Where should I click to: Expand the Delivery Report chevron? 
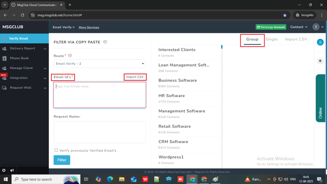coord(45,49)
